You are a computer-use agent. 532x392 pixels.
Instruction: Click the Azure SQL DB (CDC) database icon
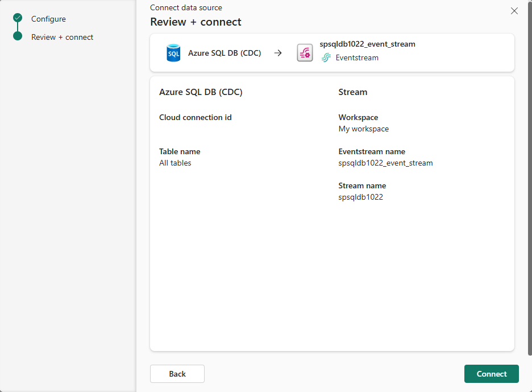[173, 52]
